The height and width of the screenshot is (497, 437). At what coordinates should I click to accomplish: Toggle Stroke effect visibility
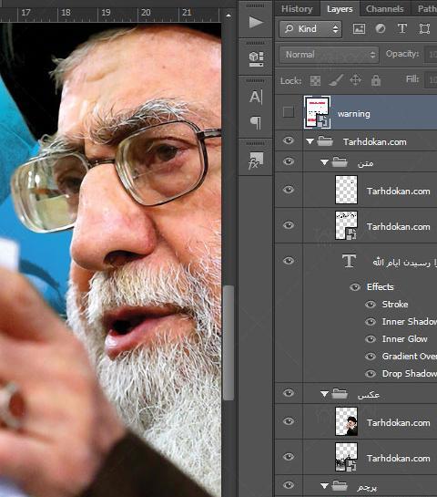pos(371,305)
